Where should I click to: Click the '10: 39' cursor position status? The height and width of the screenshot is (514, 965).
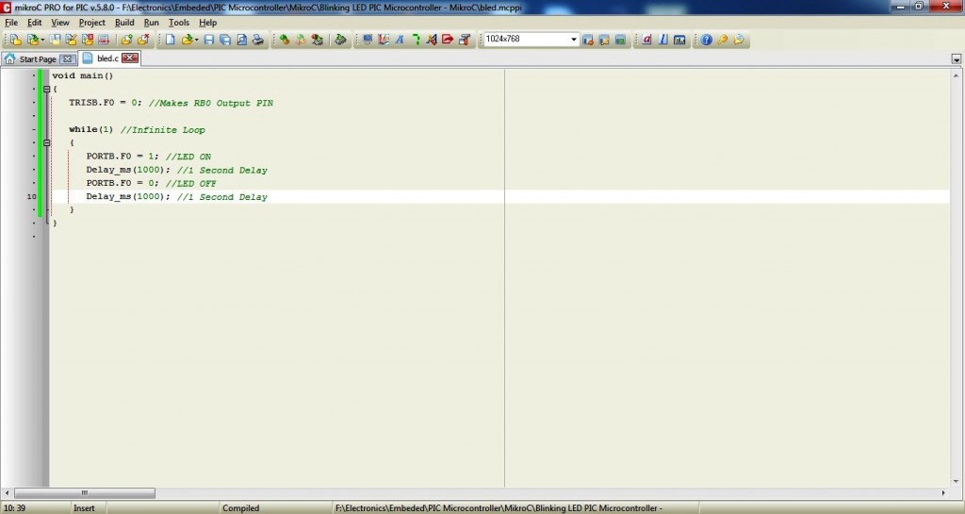15,507
